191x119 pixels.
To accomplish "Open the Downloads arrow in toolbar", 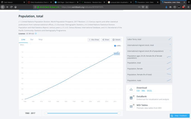I will 166,7.
